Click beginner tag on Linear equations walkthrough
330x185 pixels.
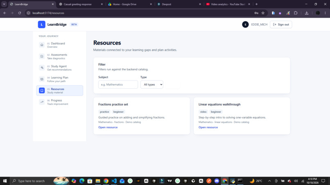click(216, 112)
